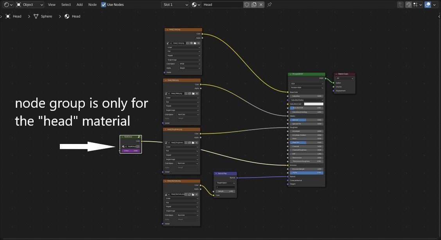Open the Non-Color dropdown in Head_MRM.png node

(188, 114)
